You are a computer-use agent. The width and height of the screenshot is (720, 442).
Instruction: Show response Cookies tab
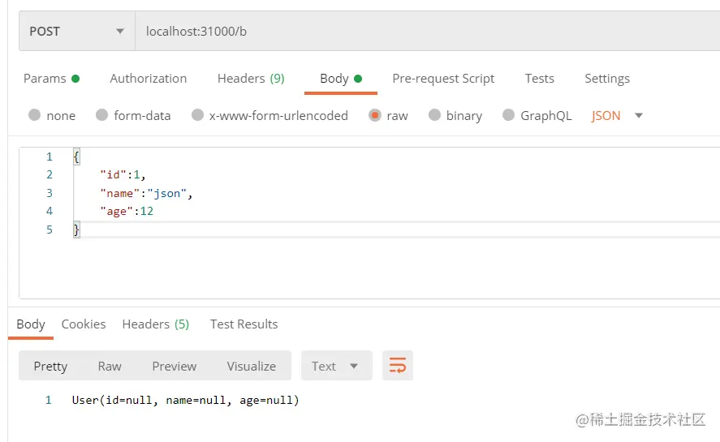click(x=84, y=324)
